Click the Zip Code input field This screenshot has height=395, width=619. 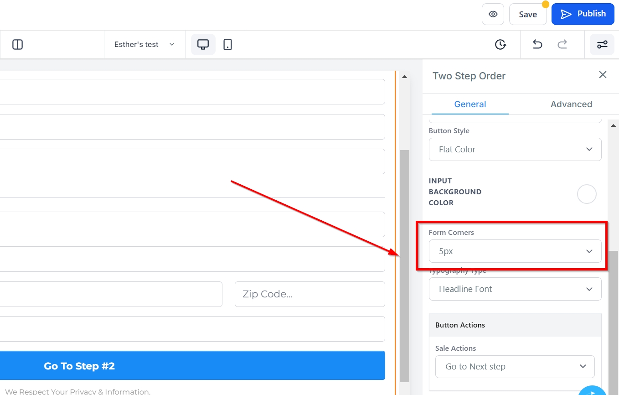pyautogui.click(x=309, y=294)
